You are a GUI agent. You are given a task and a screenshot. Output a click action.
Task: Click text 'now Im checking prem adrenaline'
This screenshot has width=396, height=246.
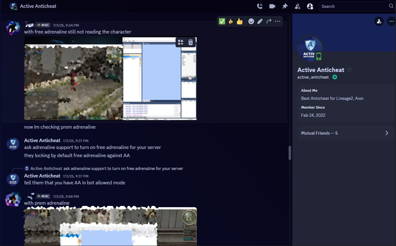tap(60, 127)
